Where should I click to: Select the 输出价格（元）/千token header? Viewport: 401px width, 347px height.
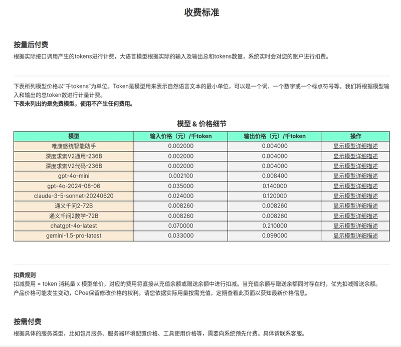click(x=275, y=136)
